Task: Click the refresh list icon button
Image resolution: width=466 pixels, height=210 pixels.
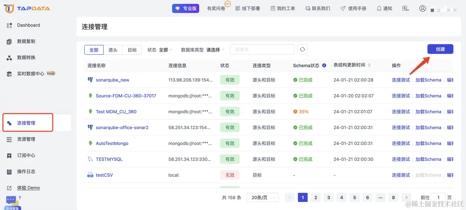Action: (303, 49)
